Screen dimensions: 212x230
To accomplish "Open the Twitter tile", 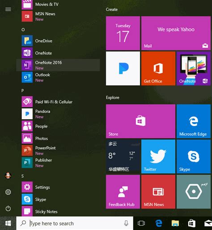I will pos(158,156).
